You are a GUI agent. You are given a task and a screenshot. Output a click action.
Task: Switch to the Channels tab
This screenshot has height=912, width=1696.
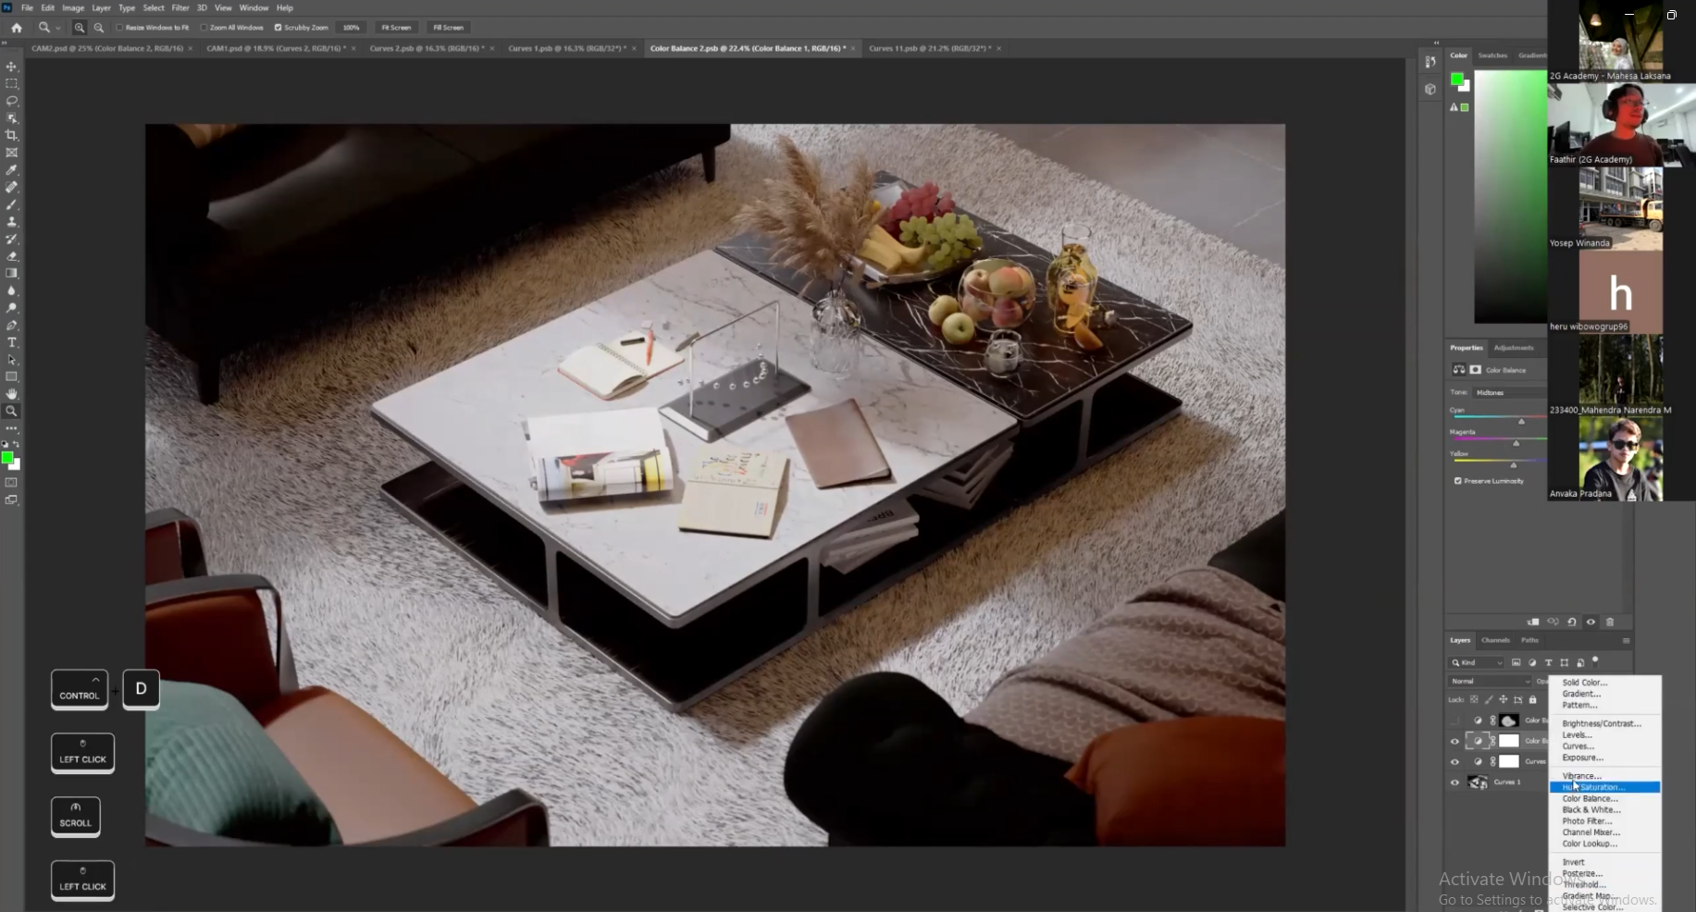click(1495, 640)
